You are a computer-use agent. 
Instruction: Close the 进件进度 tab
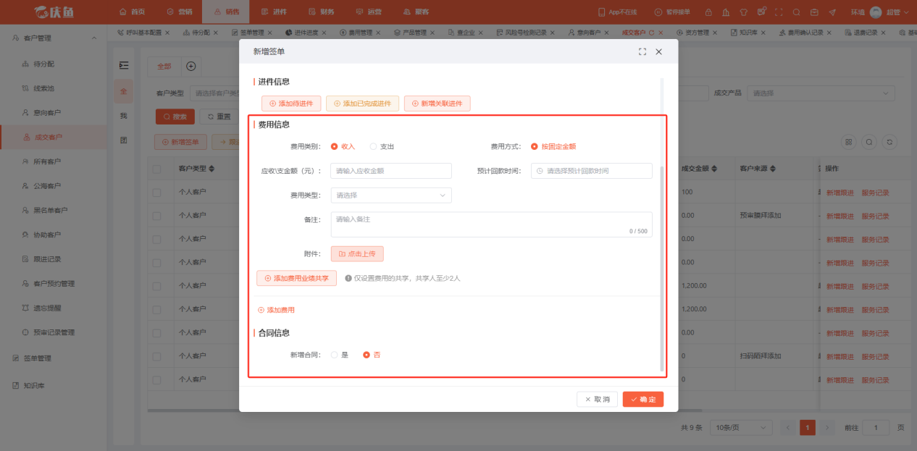coord(324,33)
